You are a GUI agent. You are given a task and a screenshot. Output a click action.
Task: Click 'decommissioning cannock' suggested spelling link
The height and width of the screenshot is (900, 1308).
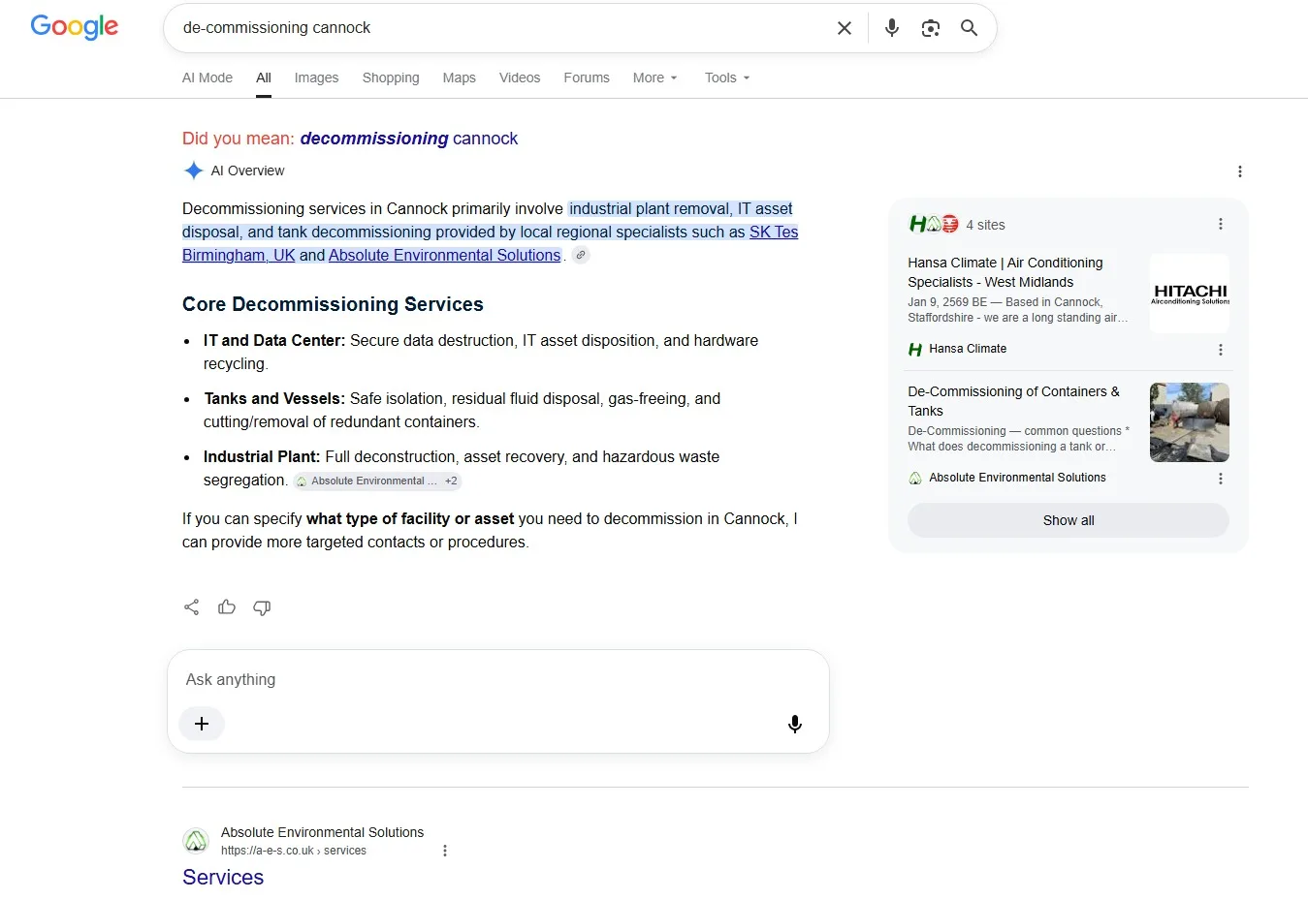409,139
